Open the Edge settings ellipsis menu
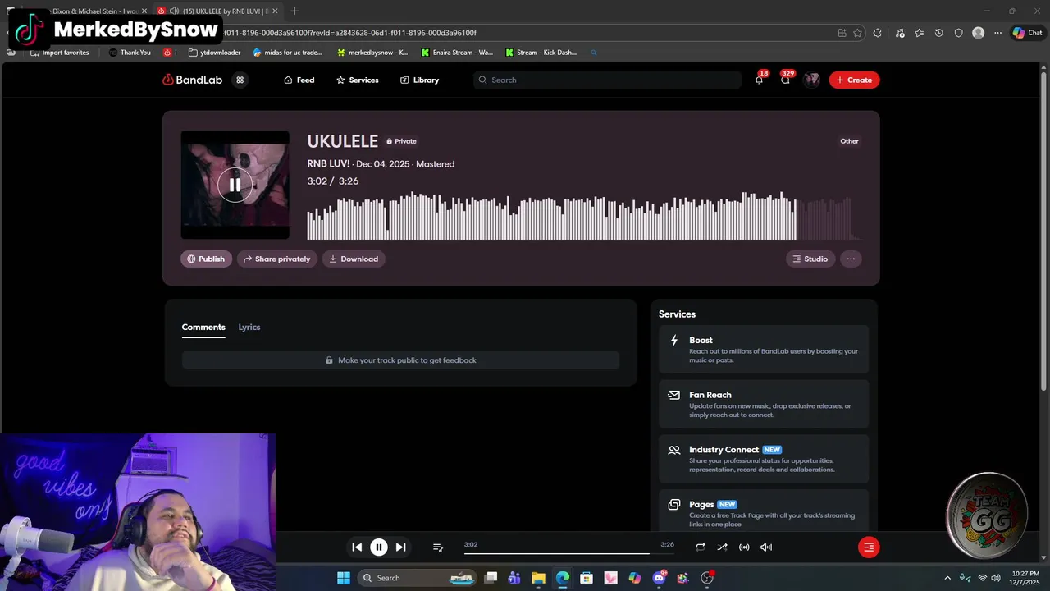 998,33
